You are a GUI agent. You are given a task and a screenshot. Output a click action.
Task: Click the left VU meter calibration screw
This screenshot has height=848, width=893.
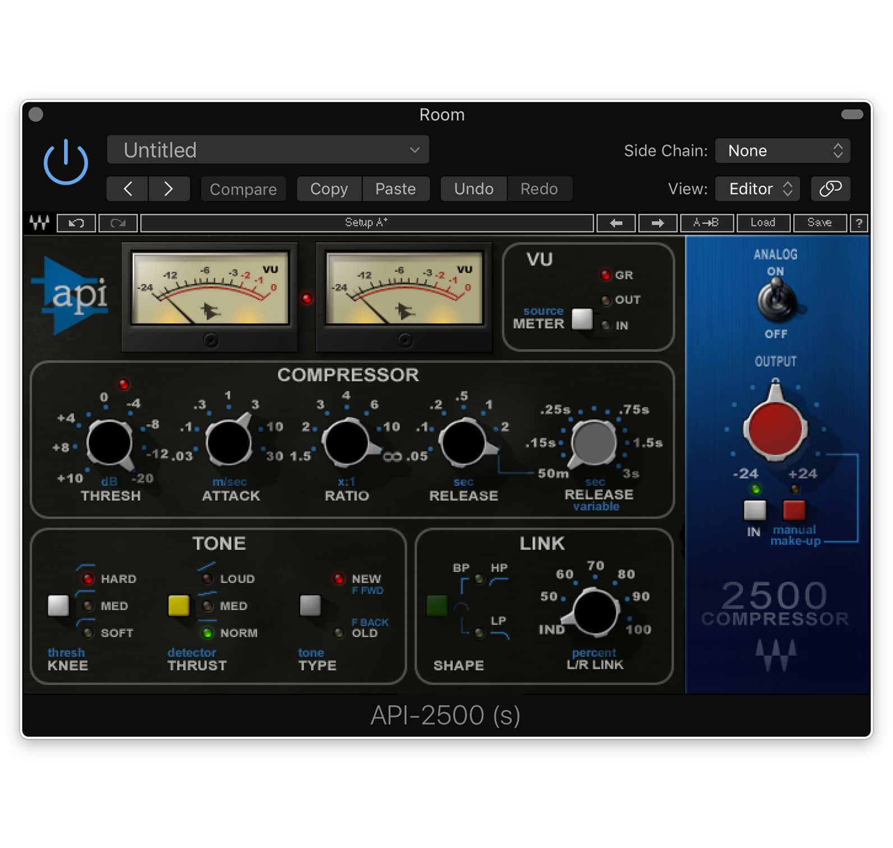(x=210, y=340)
